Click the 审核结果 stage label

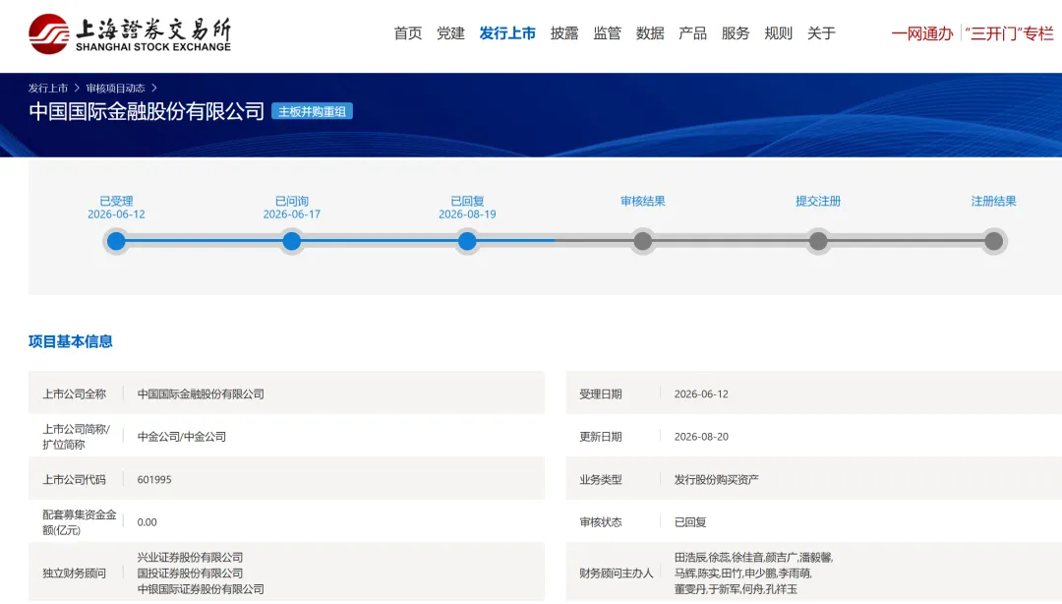[643, 202]
